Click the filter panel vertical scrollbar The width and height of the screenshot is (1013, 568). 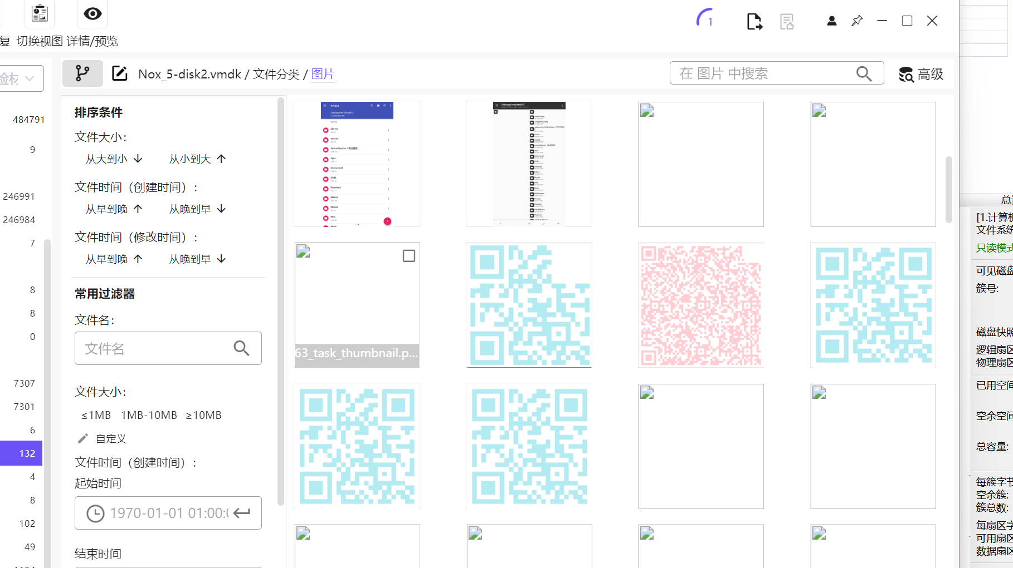281,300
